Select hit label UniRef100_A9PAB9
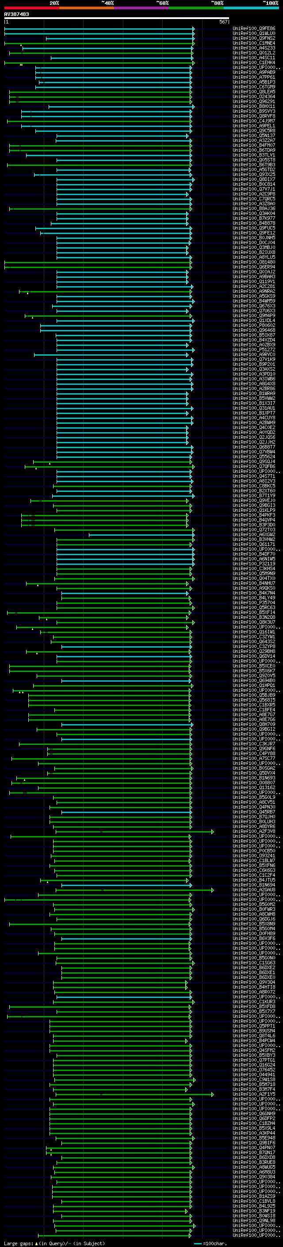 coord(254,72)
